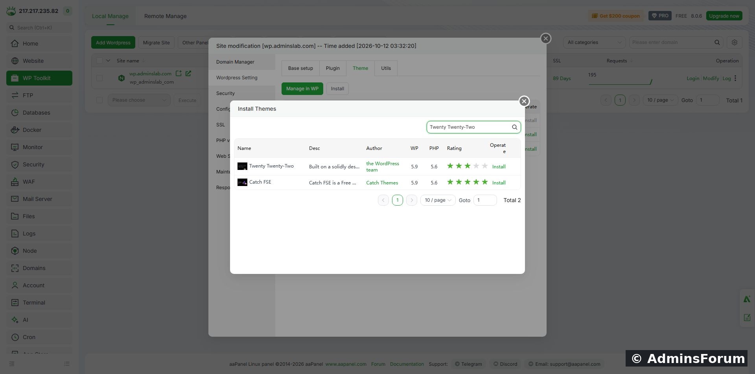Image resolution: width=755 pixels, height=374 pixels.
Task: Click the WAF sidebar icon
Action: pos(15,182)
